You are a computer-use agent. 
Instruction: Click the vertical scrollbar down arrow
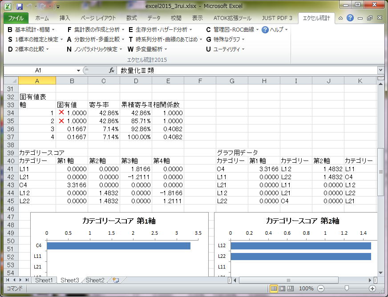point(380,273)
